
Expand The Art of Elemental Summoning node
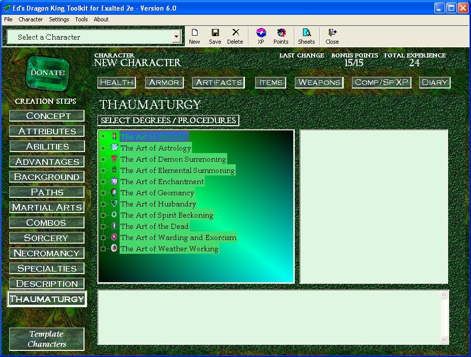[103, 170]
